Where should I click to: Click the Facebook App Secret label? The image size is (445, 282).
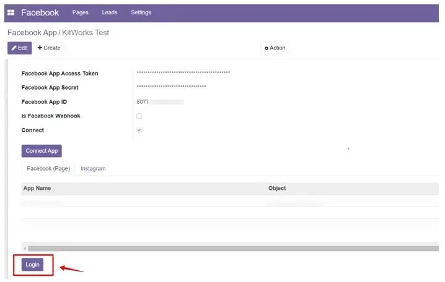[x=50, y=87]
